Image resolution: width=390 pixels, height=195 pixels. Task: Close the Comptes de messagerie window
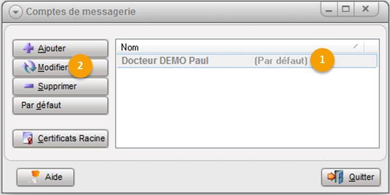[366, 10]
